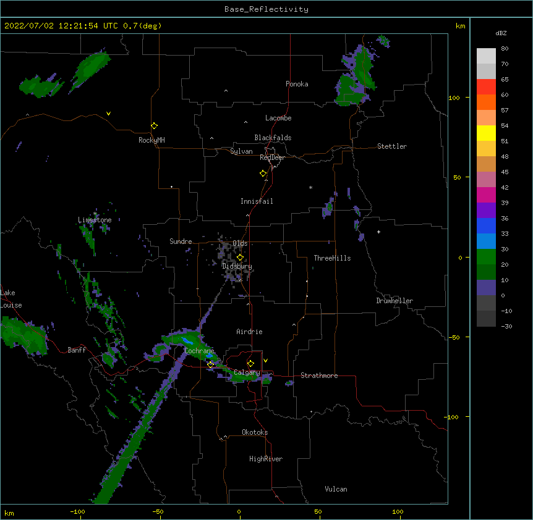Click the white asterisk marker above Limestone

[x=95, y=214]
